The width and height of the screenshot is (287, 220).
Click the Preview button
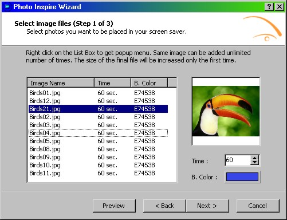coord(114,206)
